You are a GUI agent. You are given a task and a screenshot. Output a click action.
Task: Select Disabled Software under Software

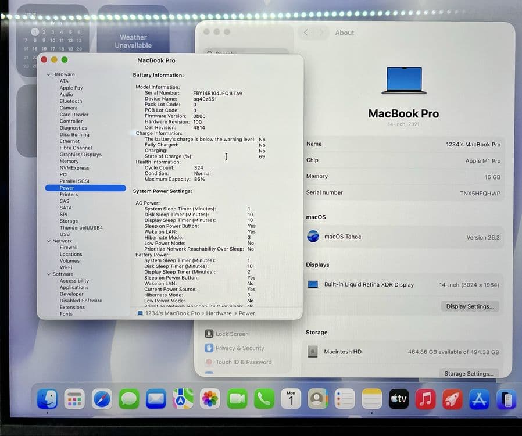pyautogui.click(x=81, y=301)
